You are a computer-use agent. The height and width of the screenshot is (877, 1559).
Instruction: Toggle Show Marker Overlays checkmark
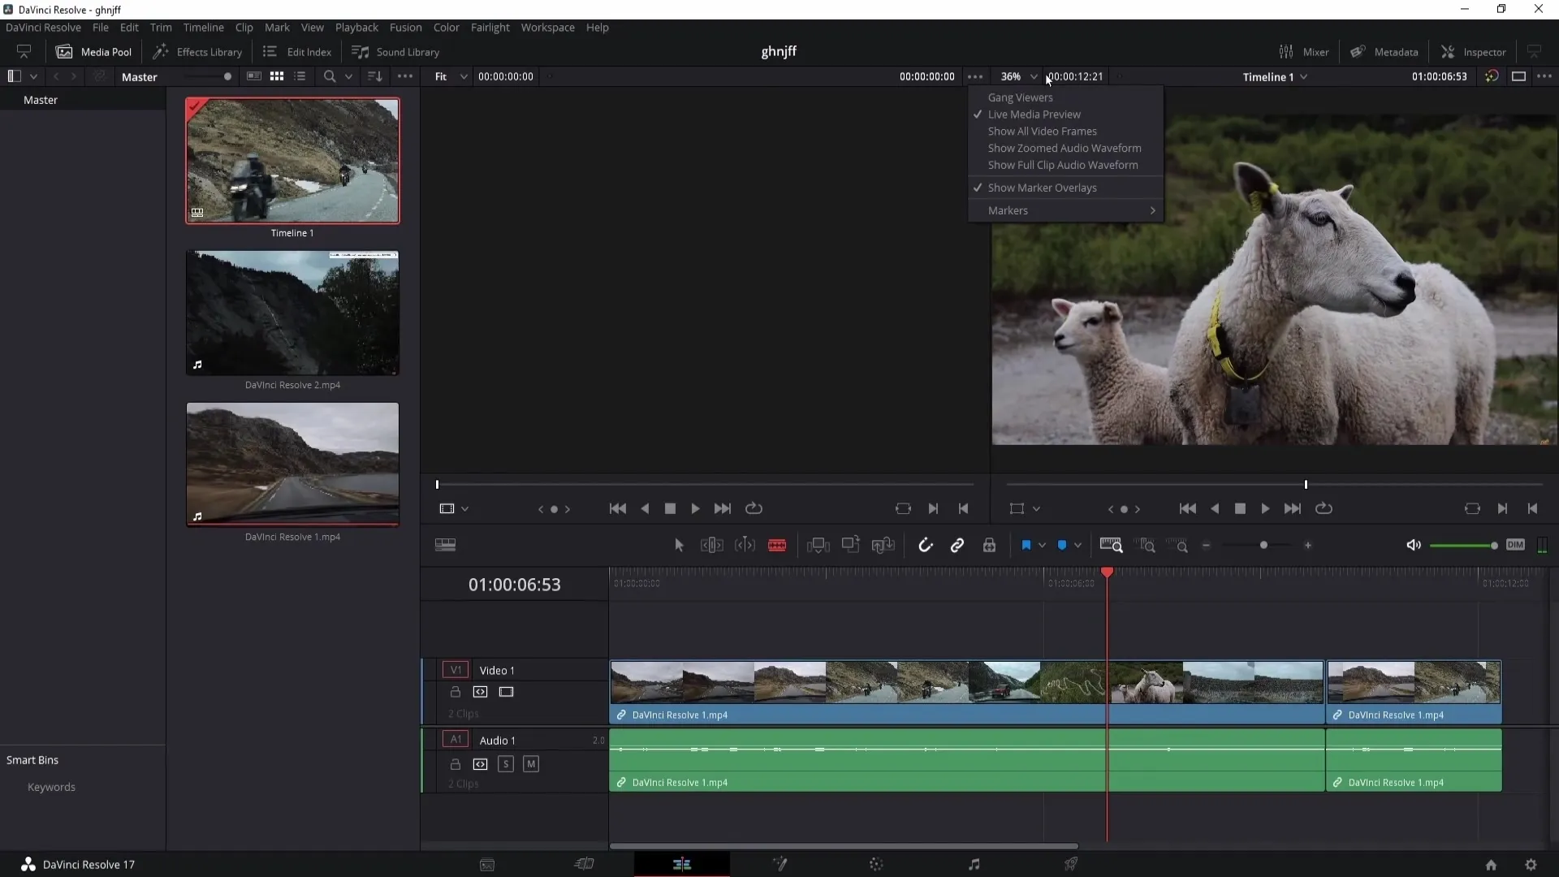(1042, 188)
